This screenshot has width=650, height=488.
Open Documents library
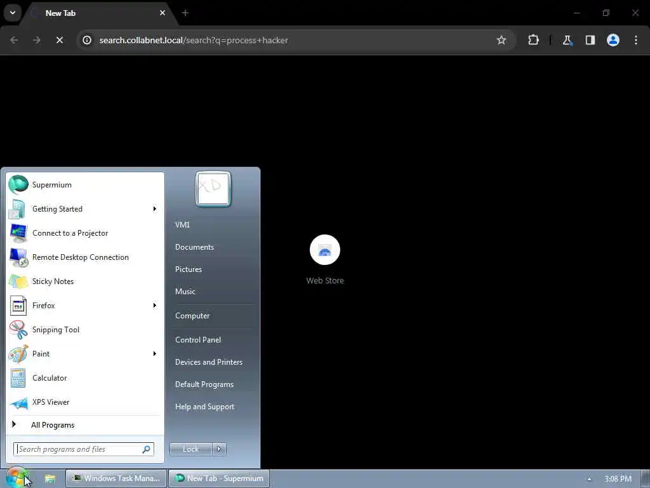click(x=194, y=247)
